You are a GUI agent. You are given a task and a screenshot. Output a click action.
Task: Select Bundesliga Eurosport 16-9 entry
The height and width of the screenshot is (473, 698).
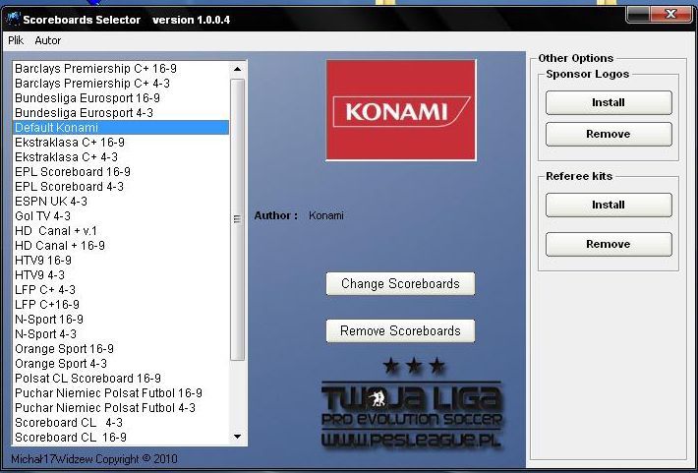pos(87,98)
